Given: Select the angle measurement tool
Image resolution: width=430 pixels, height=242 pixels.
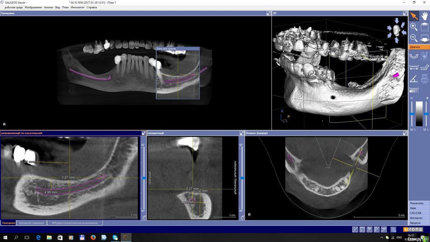Looking at the screenshot, I should tap(414, 78).
